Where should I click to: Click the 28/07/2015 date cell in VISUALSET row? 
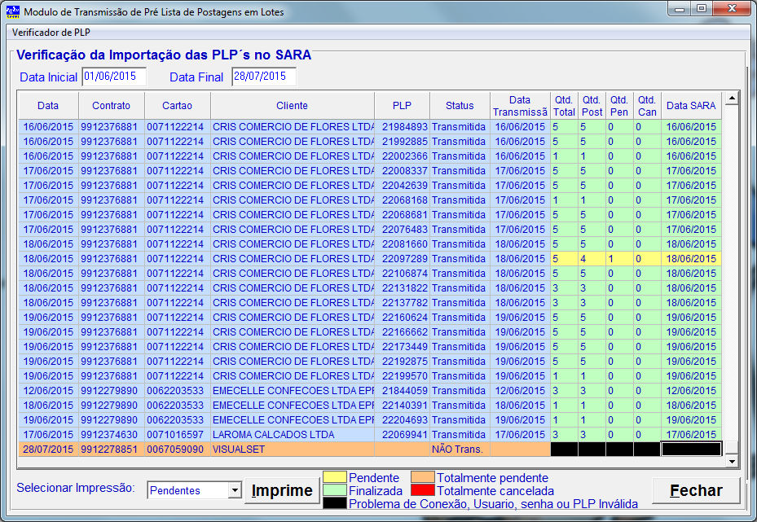[48, 450]
